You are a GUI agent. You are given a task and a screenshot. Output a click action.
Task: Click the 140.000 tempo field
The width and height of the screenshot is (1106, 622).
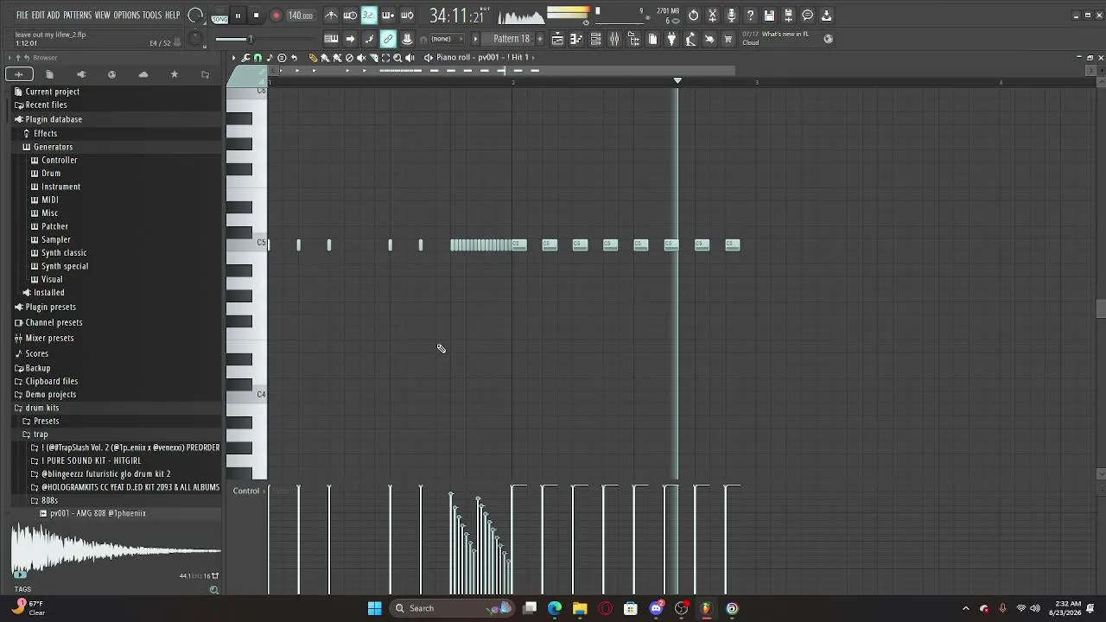coord(300,16)
